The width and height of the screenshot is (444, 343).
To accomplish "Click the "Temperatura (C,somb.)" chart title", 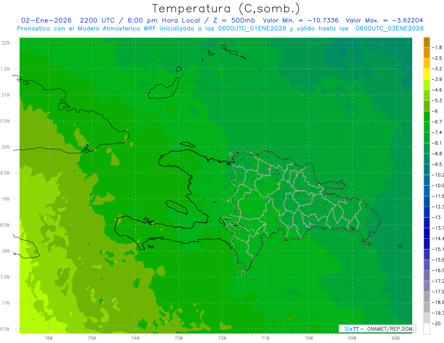I will click(226, 9).
